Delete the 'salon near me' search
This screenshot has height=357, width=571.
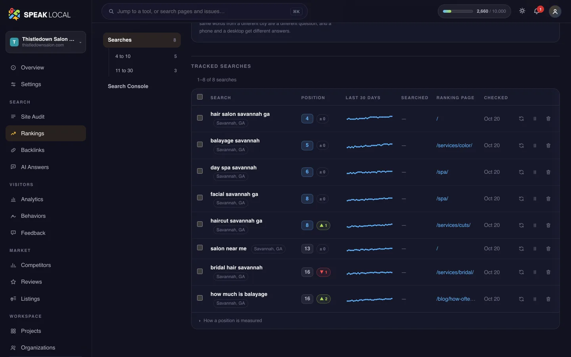(548, 249)
